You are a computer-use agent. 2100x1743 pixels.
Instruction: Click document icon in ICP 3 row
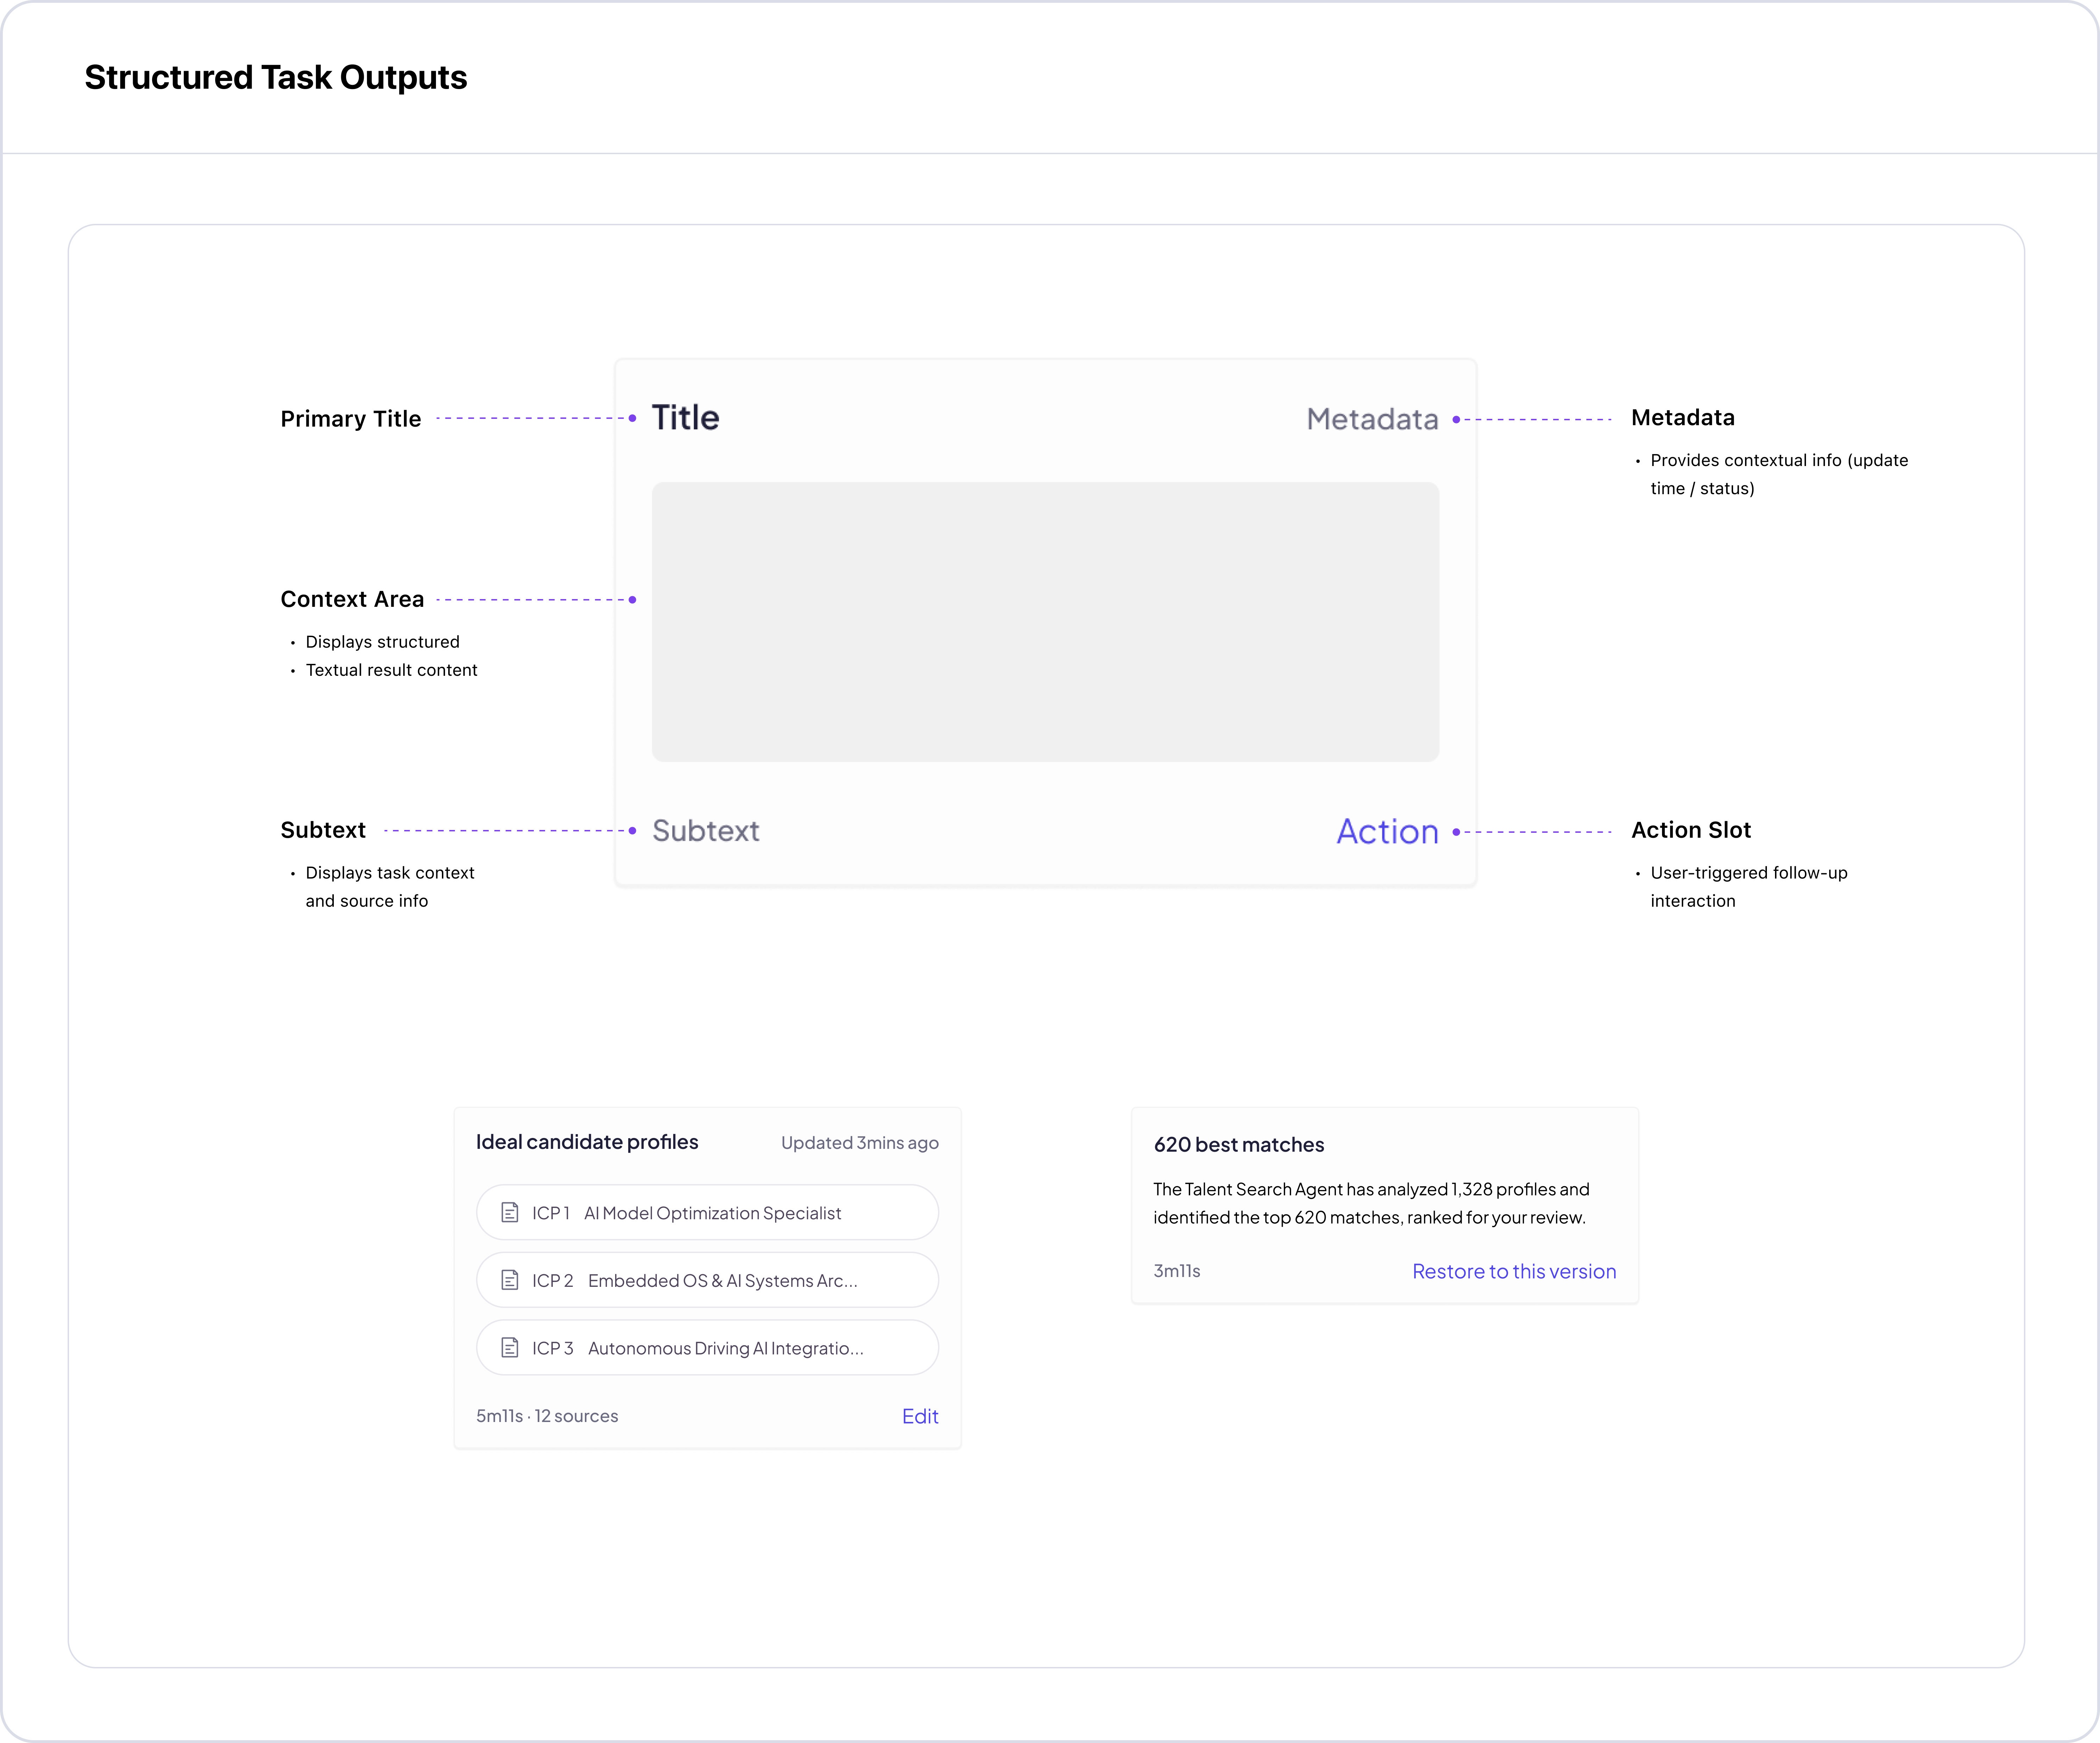tap(509, 1348)
